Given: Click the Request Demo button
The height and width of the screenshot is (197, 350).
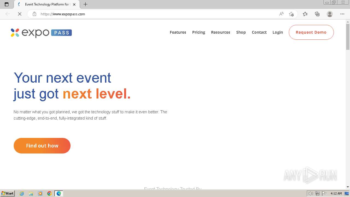Looking at the screenshot, I should (x=311, y=32).
